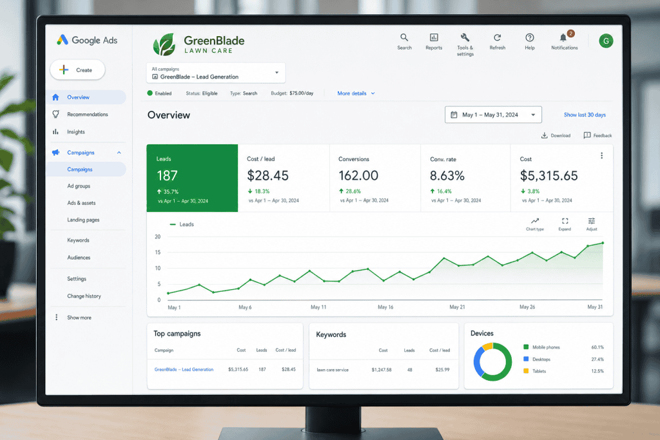Open Change history in sidebar
This screenshot has height=440, width=660.
[x=84, y=296]
